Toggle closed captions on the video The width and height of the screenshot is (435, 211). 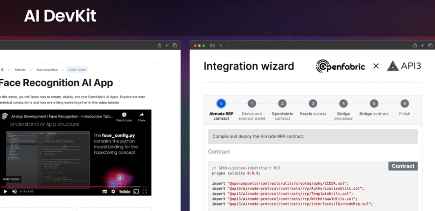point(105,191)
